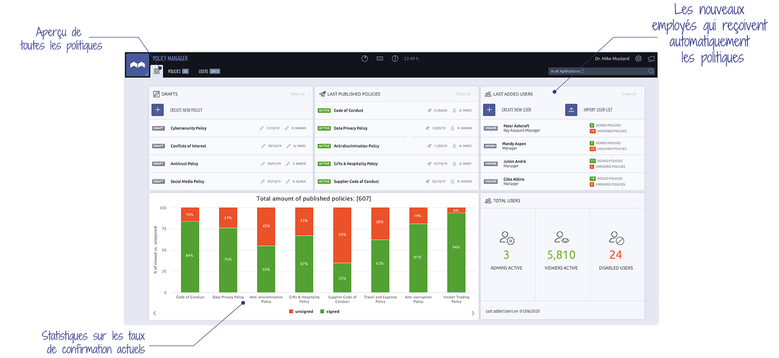779x358 pixels.
Task: Click edit pencil icon on Social Media Policy row
Action: coord(263,181)
